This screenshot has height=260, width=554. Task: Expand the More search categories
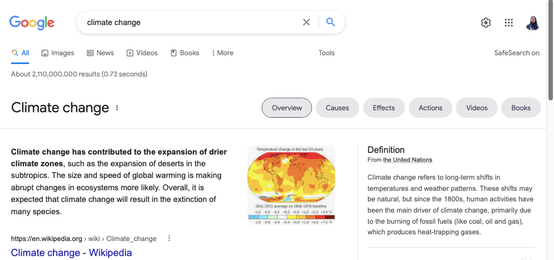[222, 53]
